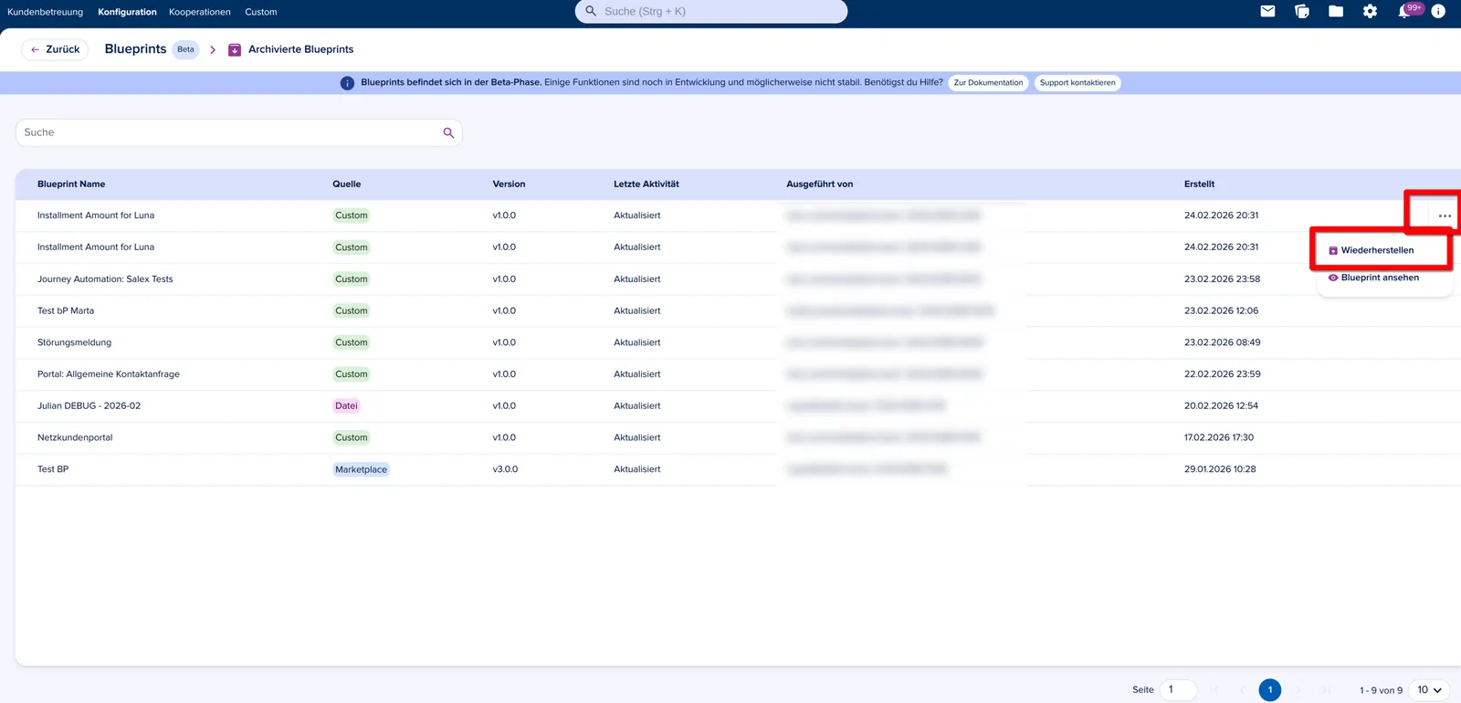The image size is (1461, 703).
Task: Select page 1 pagination button
Action: pyautogui.click(x=1270, y=690)
